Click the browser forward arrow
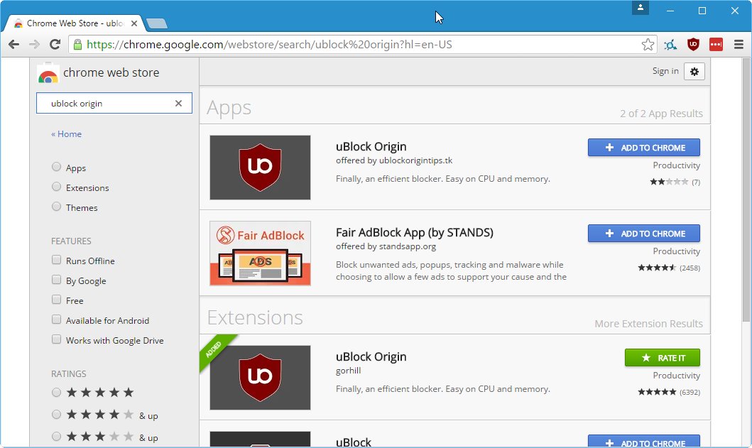This screenshot has width=752, height=448. click(34, 45)
